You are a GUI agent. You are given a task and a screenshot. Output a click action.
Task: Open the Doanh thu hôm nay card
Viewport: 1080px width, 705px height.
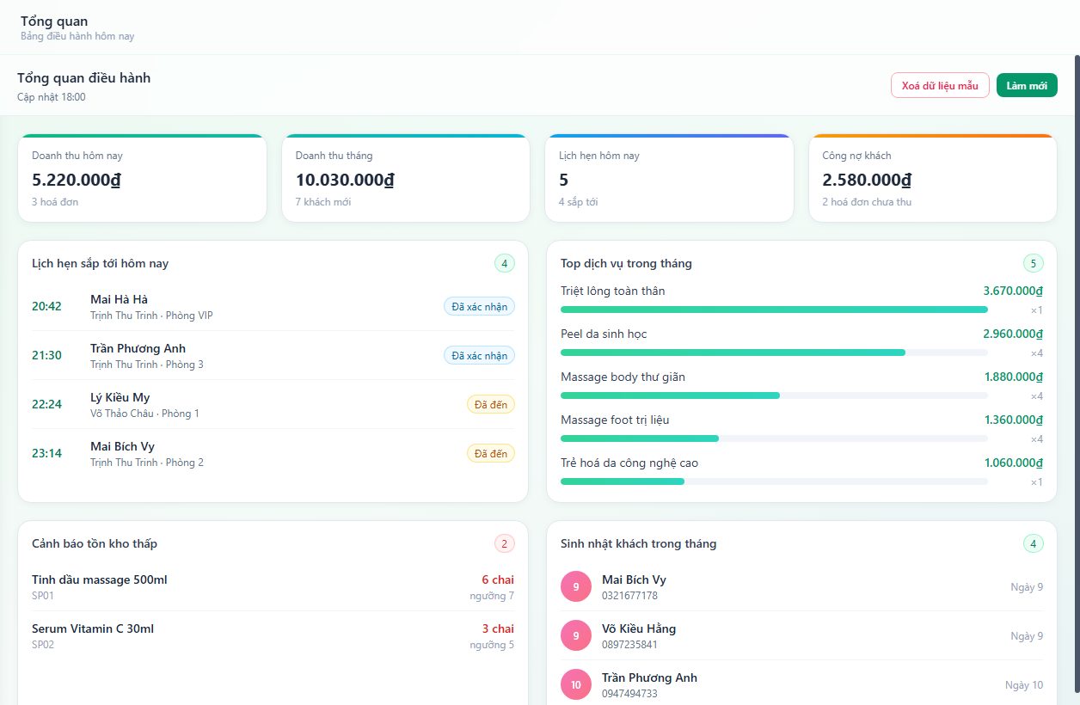(143, 178)
